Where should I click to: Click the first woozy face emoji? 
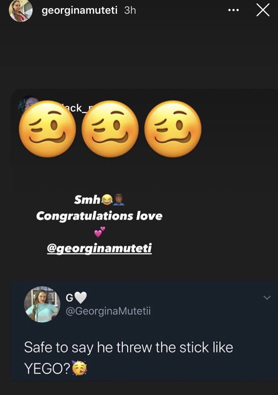click(47, 129)
